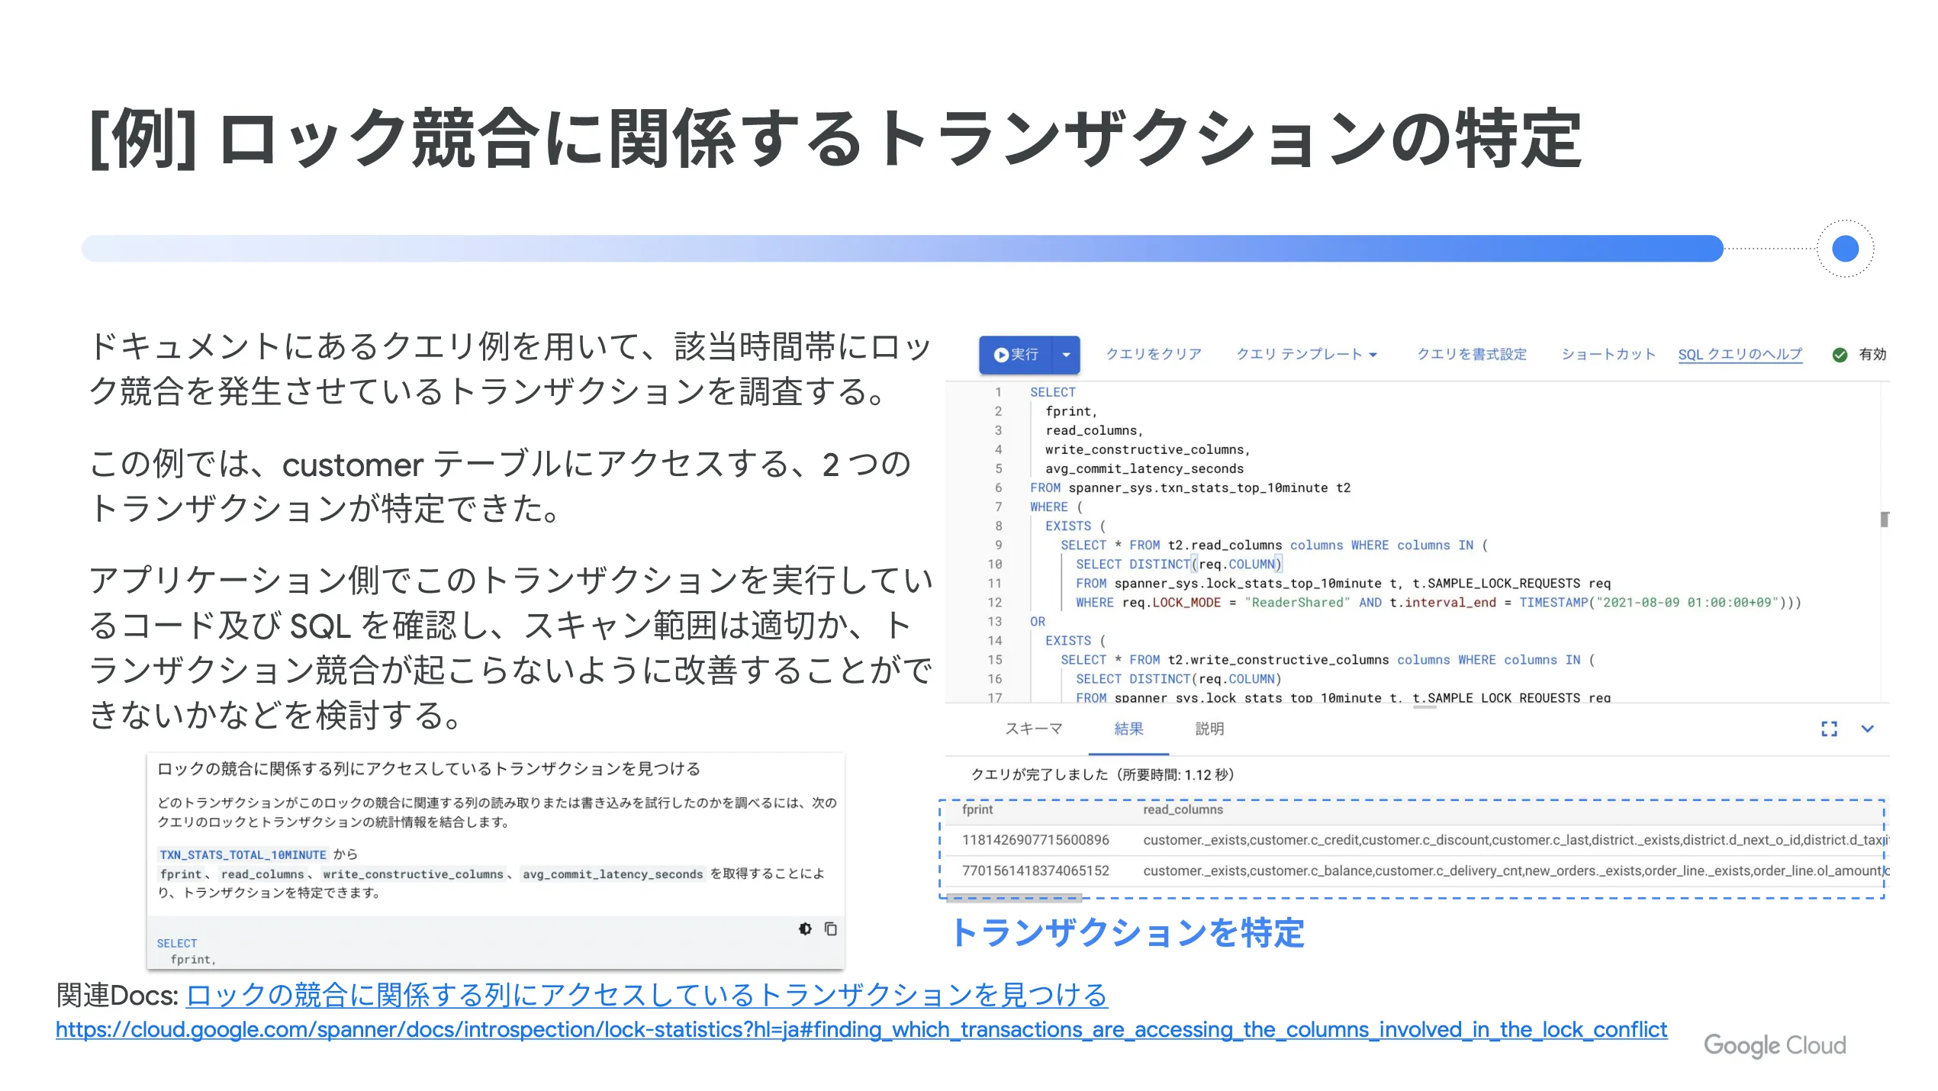Format the query via クエリを書式設定
Image resolution: width=1938 pixels, height=1091 pixels.
tap(1472, 355)
